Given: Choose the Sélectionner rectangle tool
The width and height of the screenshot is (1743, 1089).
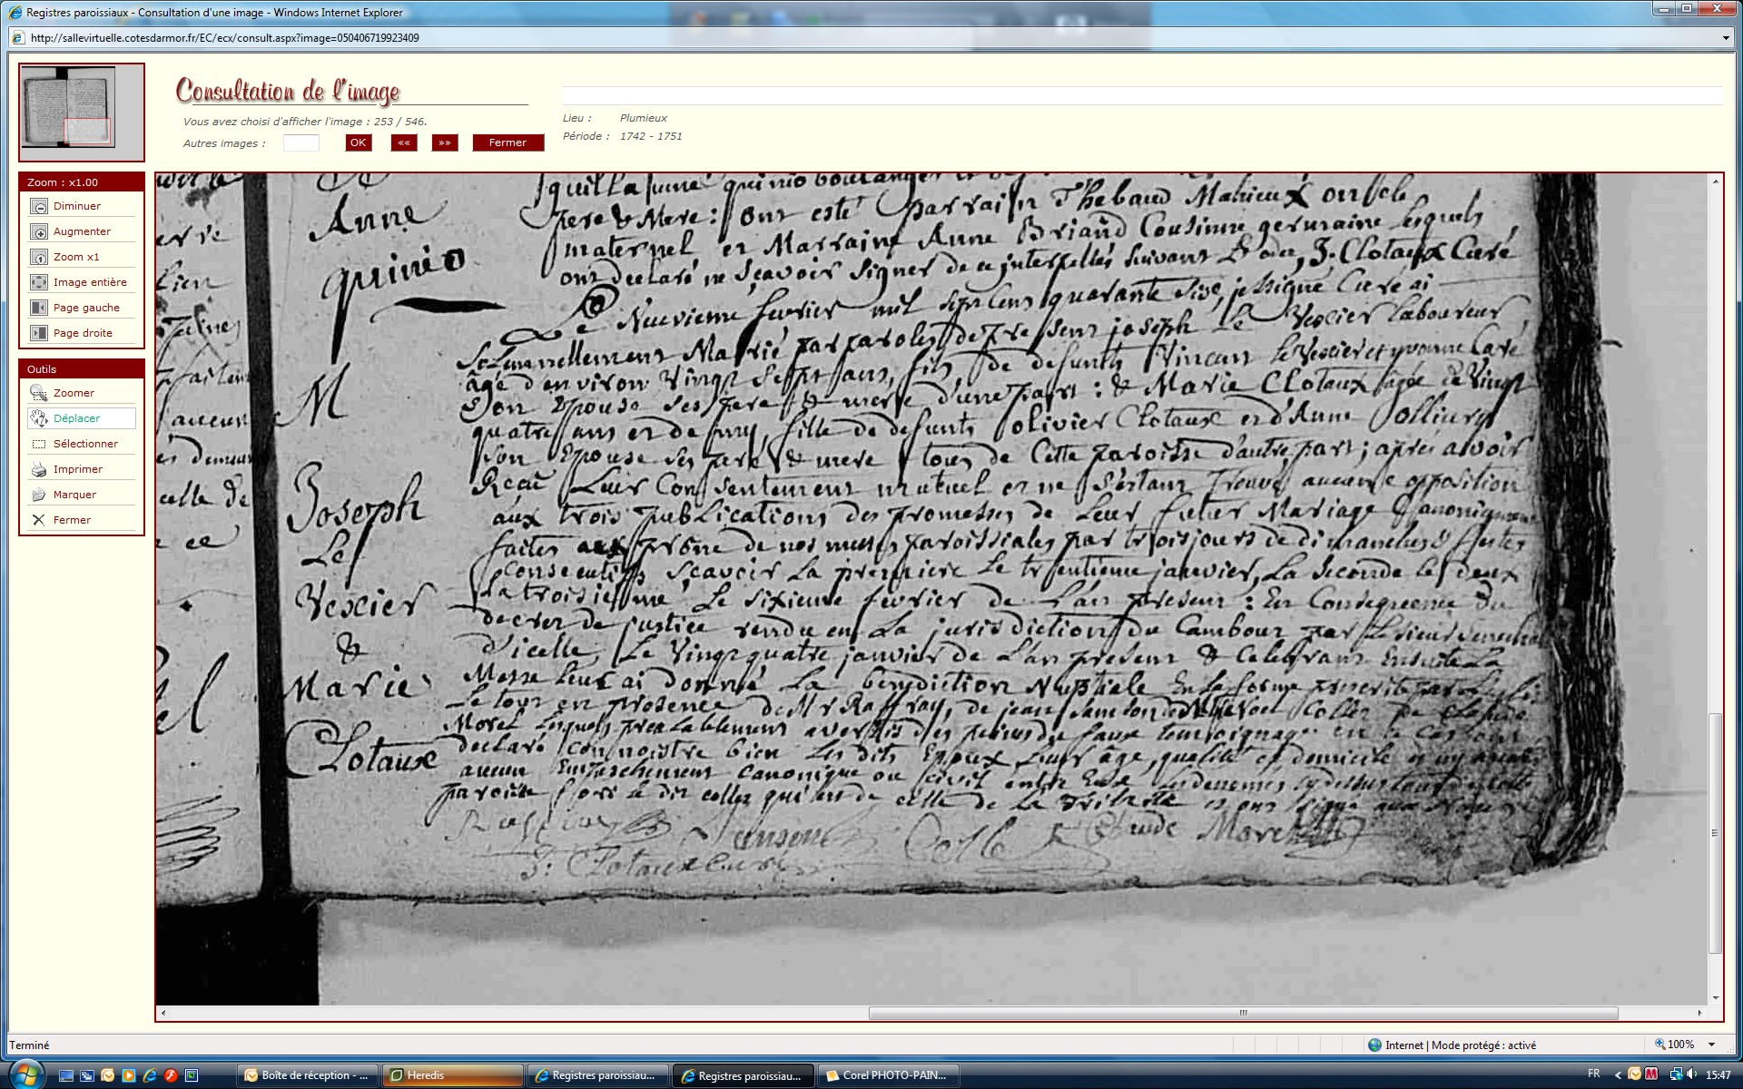Looking at the screenshot, I should (39, 445).
